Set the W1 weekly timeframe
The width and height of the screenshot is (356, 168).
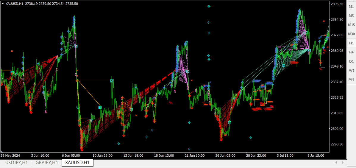coord(351,70)
